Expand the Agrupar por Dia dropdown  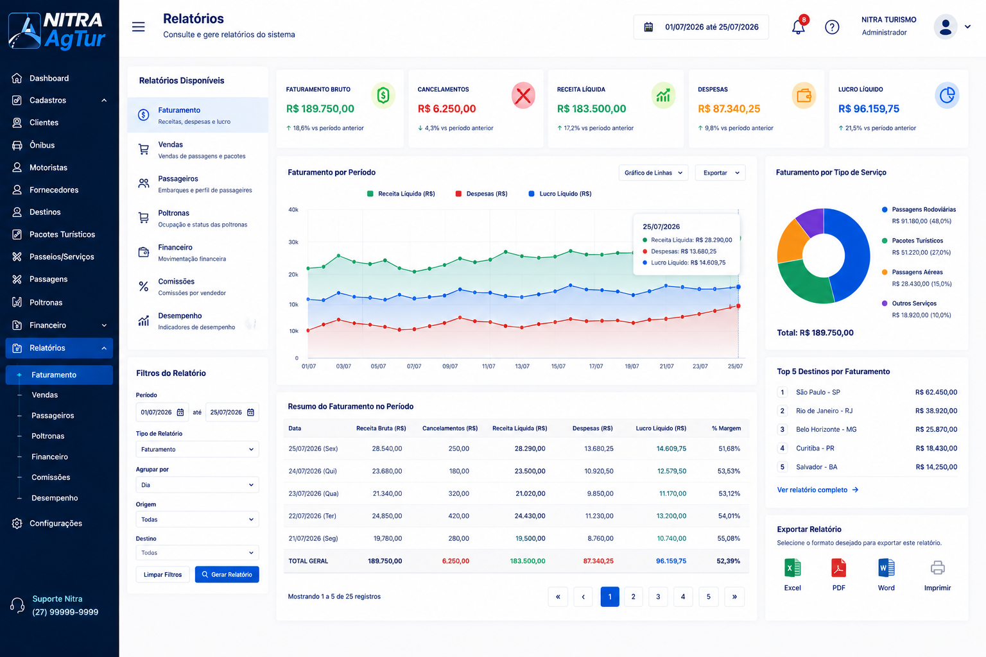[197, 485]
